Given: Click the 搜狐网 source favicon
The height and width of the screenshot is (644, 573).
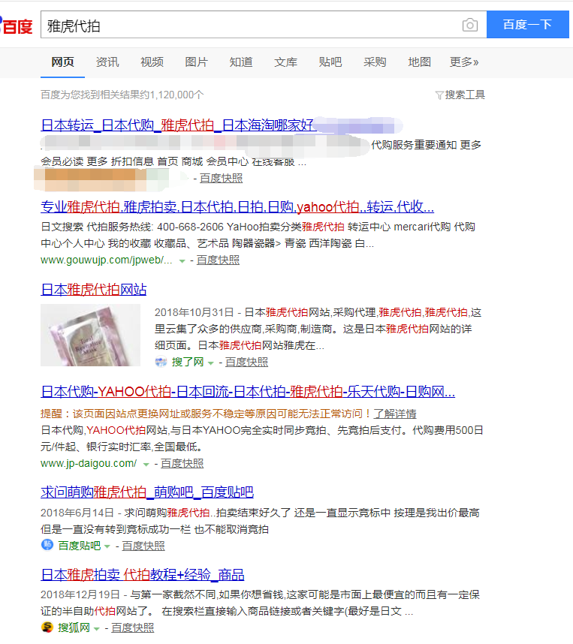Looking at the screenshot, I should point(47,627).
